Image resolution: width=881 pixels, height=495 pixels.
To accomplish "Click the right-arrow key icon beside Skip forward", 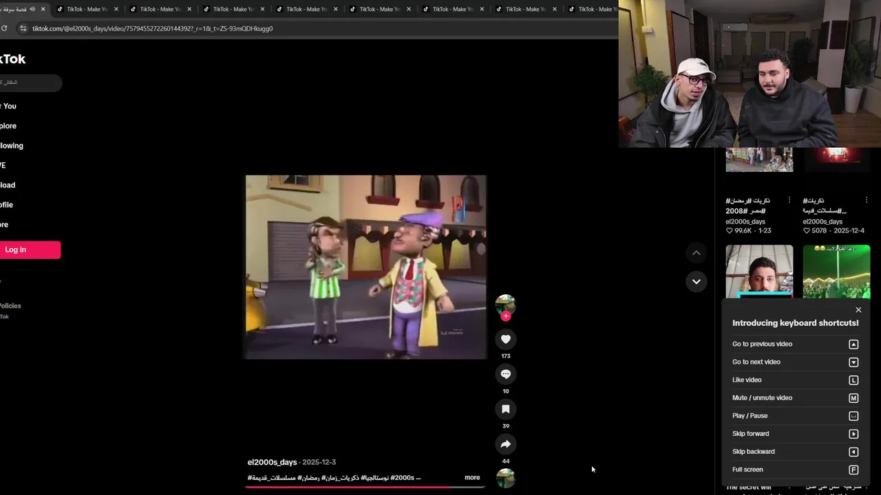I will click(853, 434).
